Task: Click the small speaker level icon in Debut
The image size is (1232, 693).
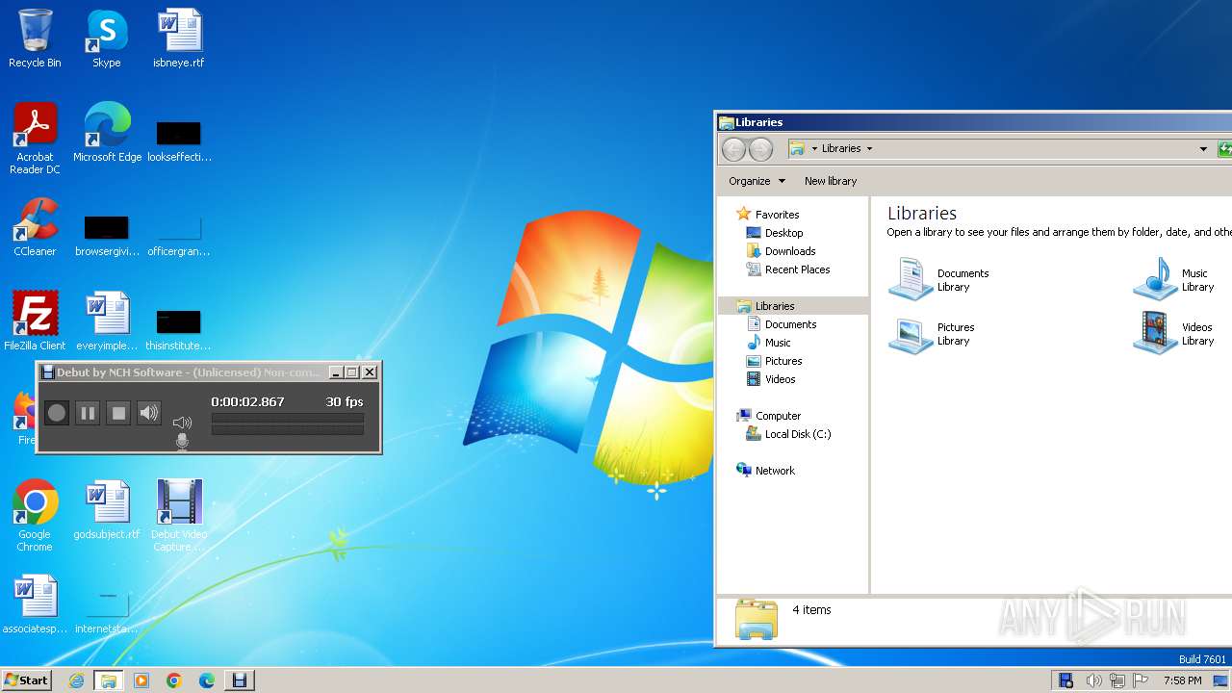Action: [182, 422]
